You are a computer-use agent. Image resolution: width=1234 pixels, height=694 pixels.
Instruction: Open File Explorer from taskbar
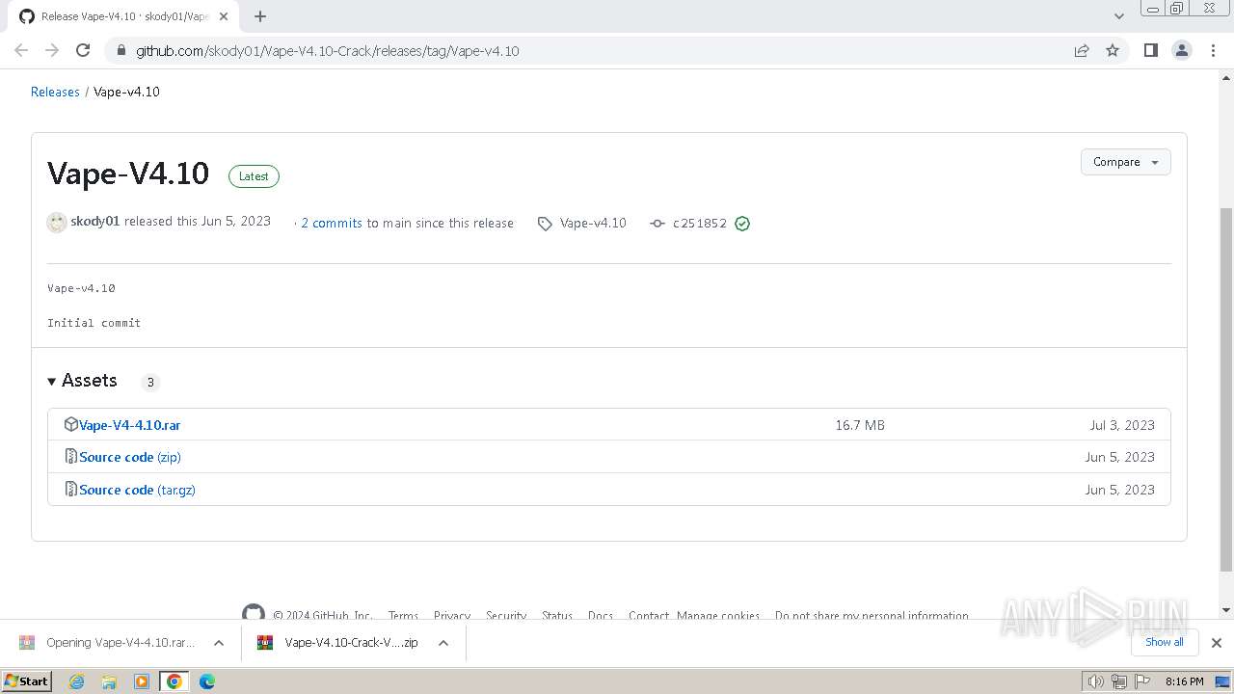point(109,681)
